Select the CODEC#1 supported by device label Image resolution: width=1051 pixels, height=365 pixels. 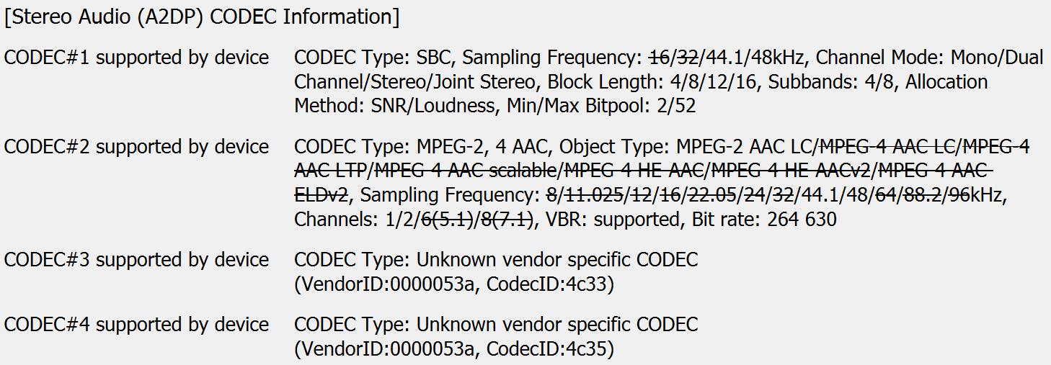point(137,58)
